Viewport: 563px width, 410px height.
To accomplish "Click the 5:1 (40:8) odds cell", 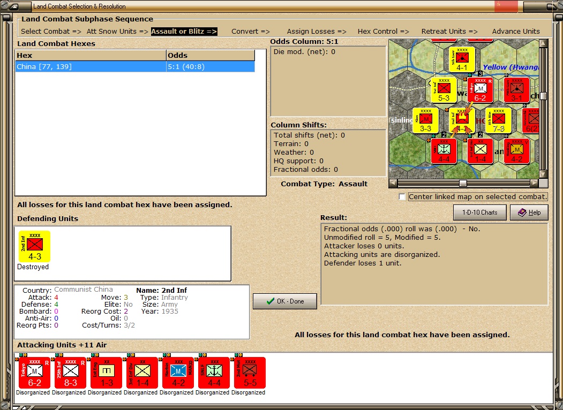I will click(211, 67).
